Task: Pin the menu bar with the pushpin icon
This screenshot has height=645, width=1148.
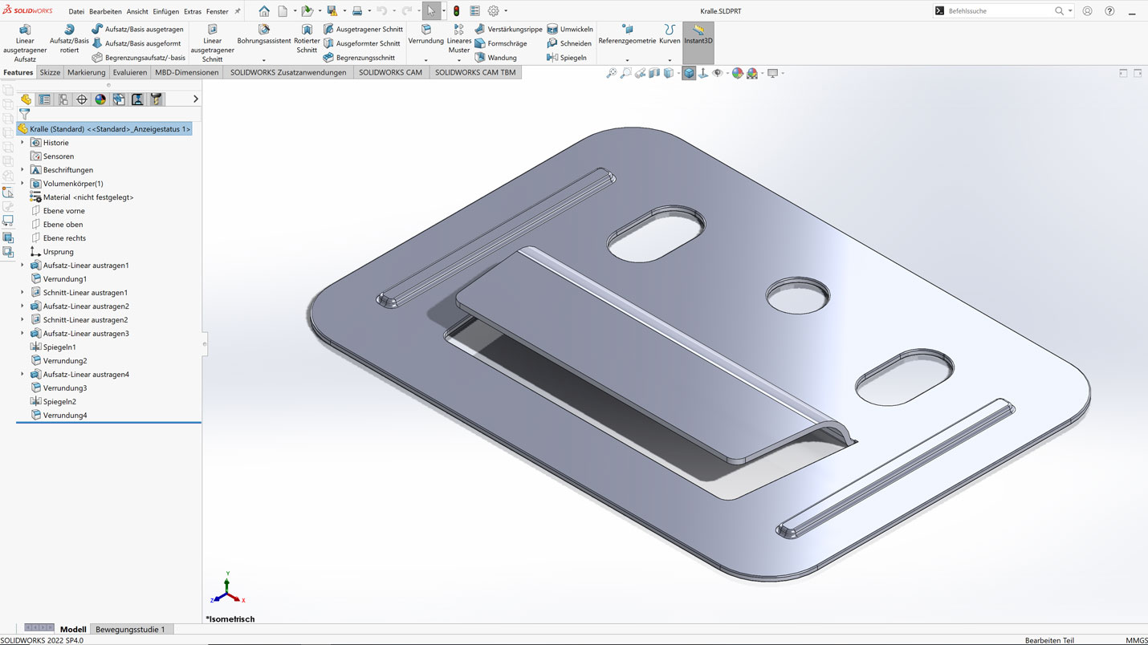Action: (x=238, y=11)
